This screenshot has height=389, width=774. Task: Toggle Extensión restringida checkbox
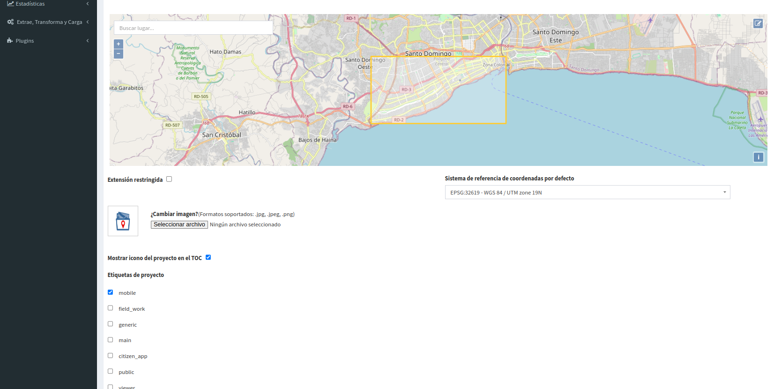tap(169, 179)
